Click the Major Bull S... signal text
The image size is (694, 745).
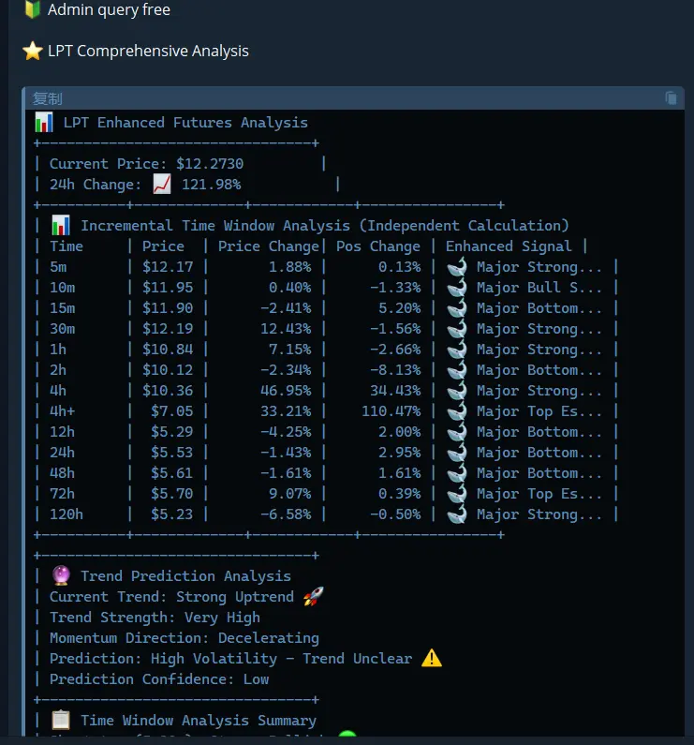[x=539, y=288]
